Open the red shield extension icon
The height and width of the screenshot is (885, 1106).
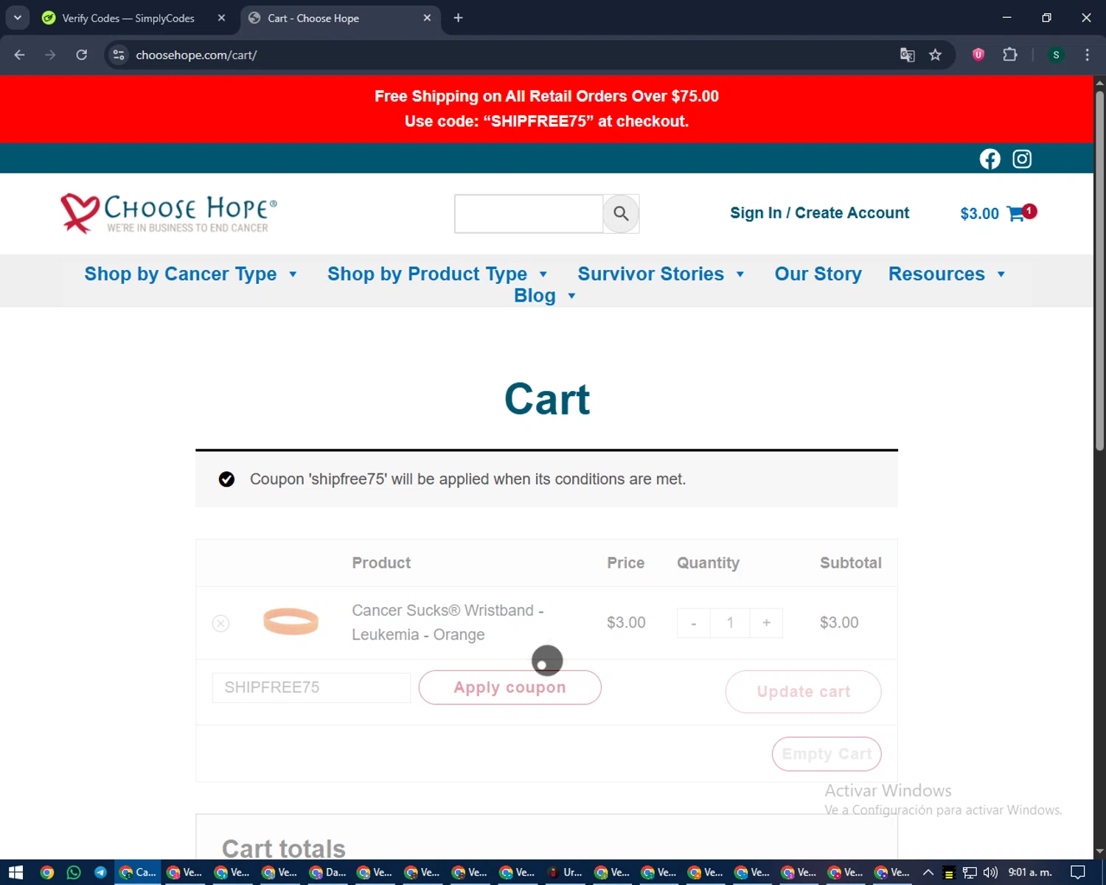978,55
